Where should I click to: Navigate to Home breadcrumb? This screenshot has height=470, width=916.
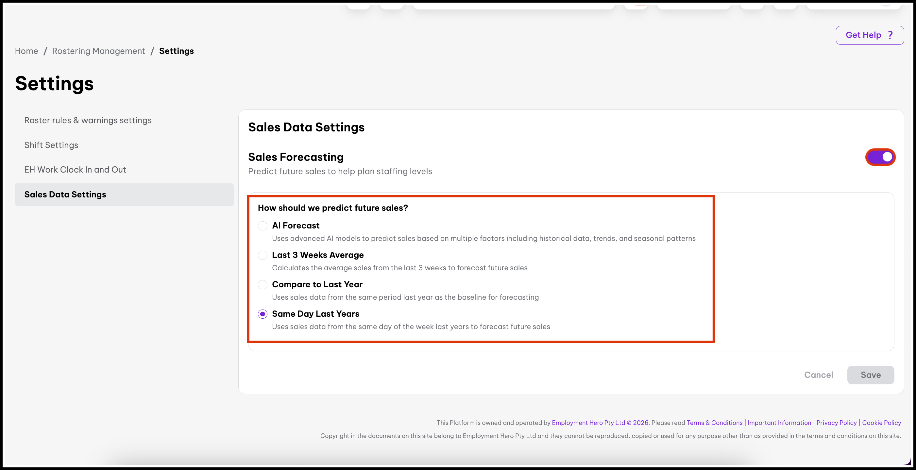pyautogui.click(x=26, y=51)
